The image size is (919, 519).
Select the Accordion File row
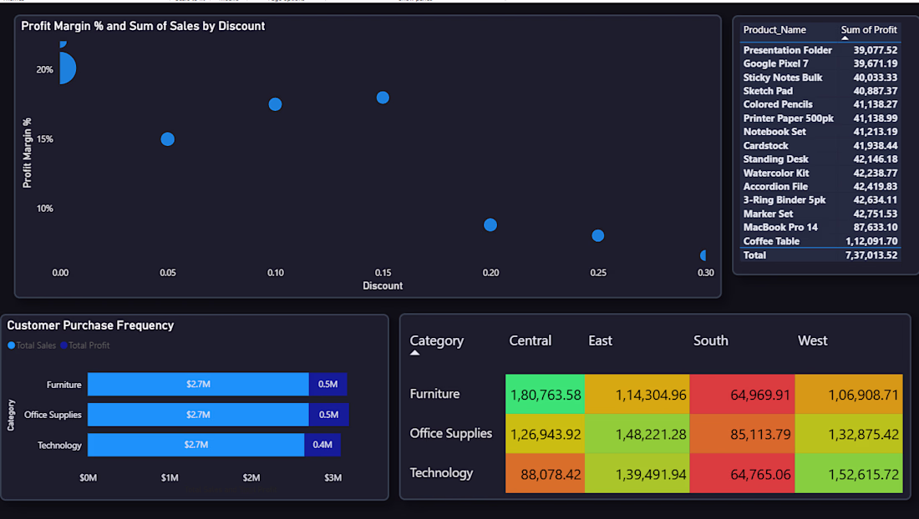(x=820, y=187)
